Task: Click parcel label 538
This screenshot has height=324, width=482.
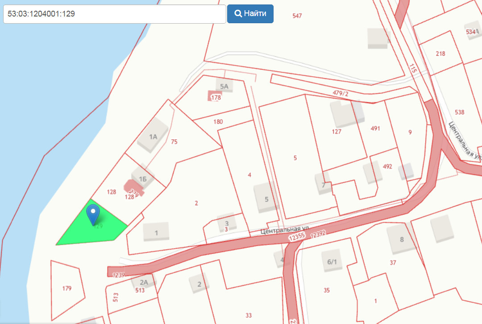Action: coord(460,112)
